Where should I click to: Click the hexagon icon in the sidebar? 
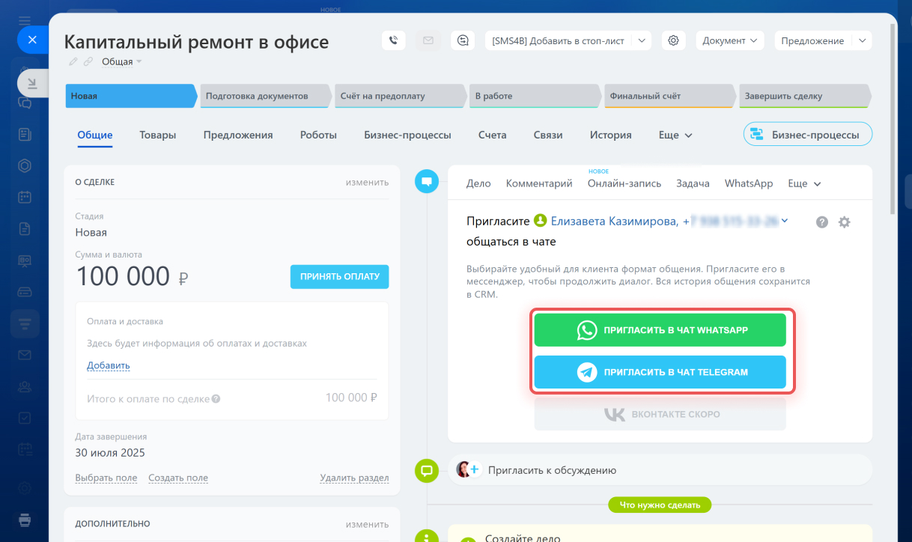(25, 166)
